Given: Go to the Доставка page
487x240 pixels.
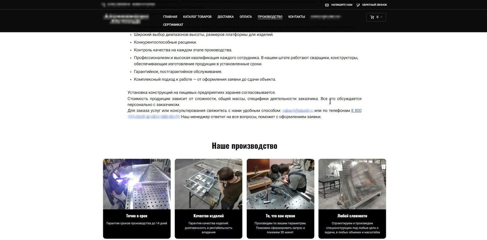Looking at the screenshot, I should (226, 17).
